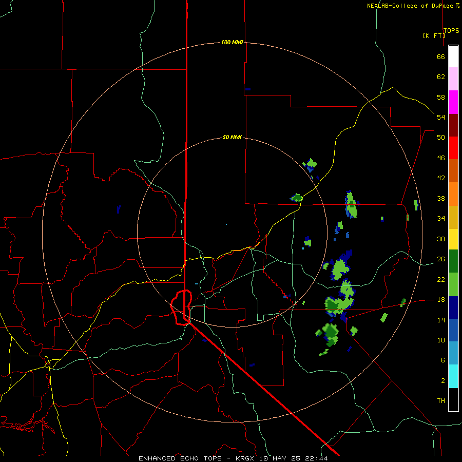Click the '62' legend value
The image size is (462, 462).
point(441,77)
